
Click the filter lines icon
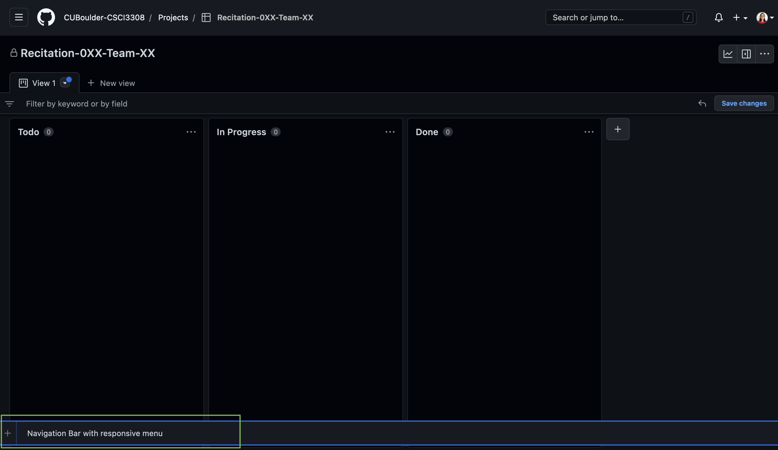9,103
